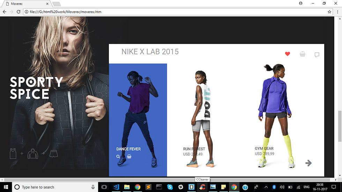Viewport: 342px width, 192px height.
Task: Open the Dance Fever product card
Action: click(x=138, y=120)
